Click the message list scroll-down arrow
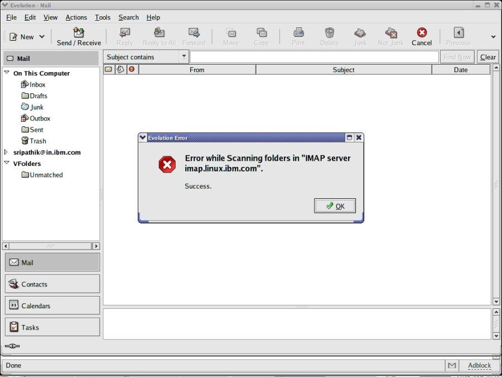The width and height of the screenshot is (502, 377). coord(496,302)
